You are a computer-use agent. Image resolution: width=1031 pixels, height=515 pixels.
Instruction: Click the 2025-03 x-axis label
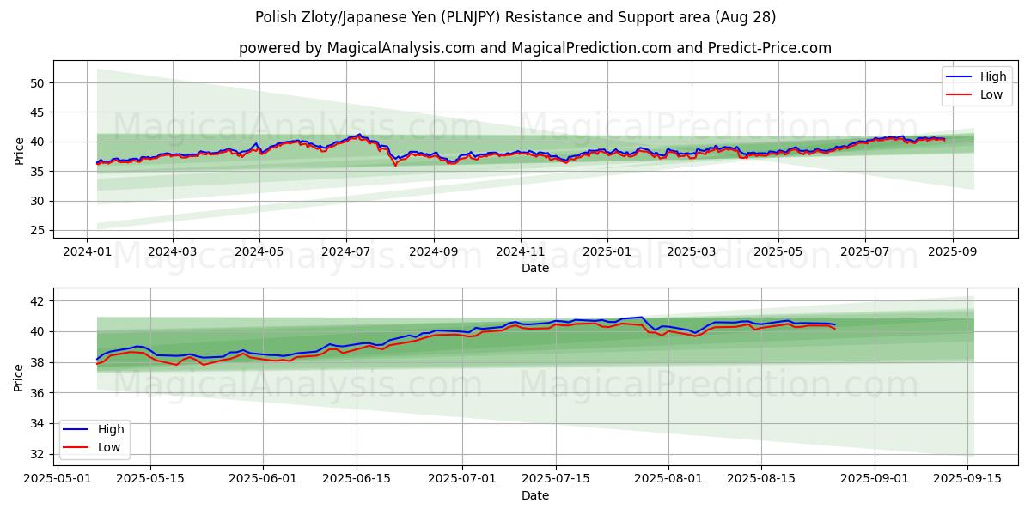(x=692, y=252)
